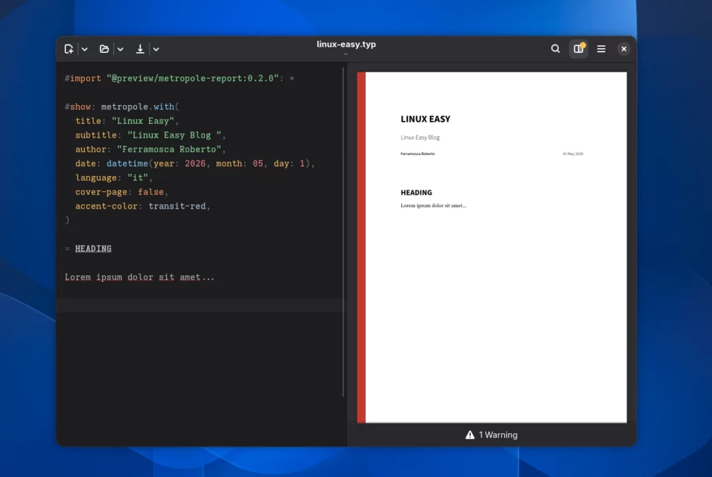Click the accent-color: transit-red line

click(x=143, y=207)
